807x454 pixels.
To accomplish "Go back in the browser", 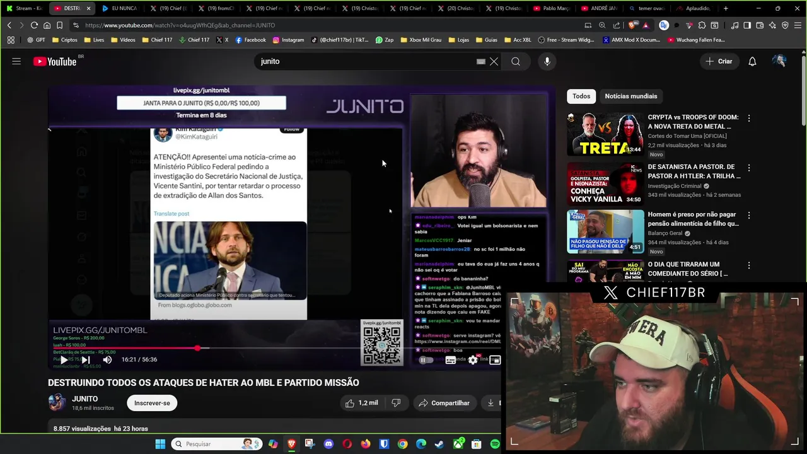I will (x=9, y=25).
